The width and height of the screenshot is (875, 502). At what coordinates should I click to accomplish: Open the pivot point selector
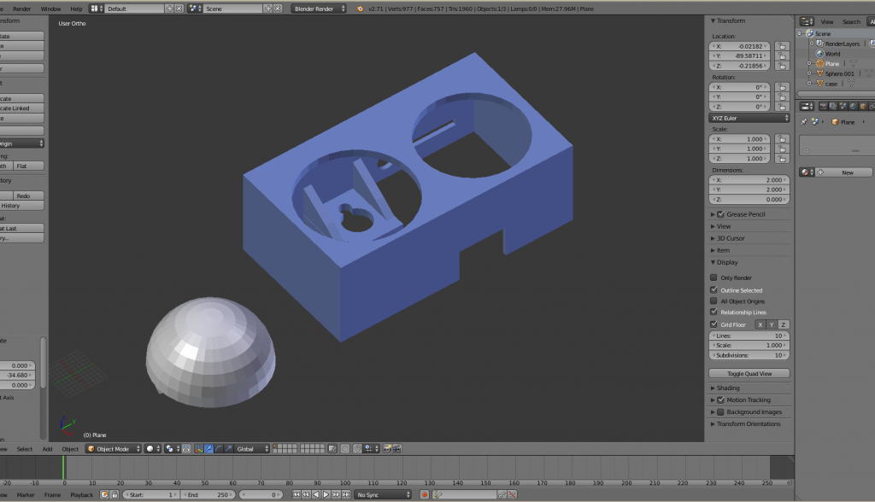tap(172, 449)
